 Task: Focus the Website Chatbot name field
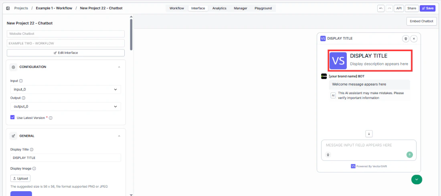point(65,34)
